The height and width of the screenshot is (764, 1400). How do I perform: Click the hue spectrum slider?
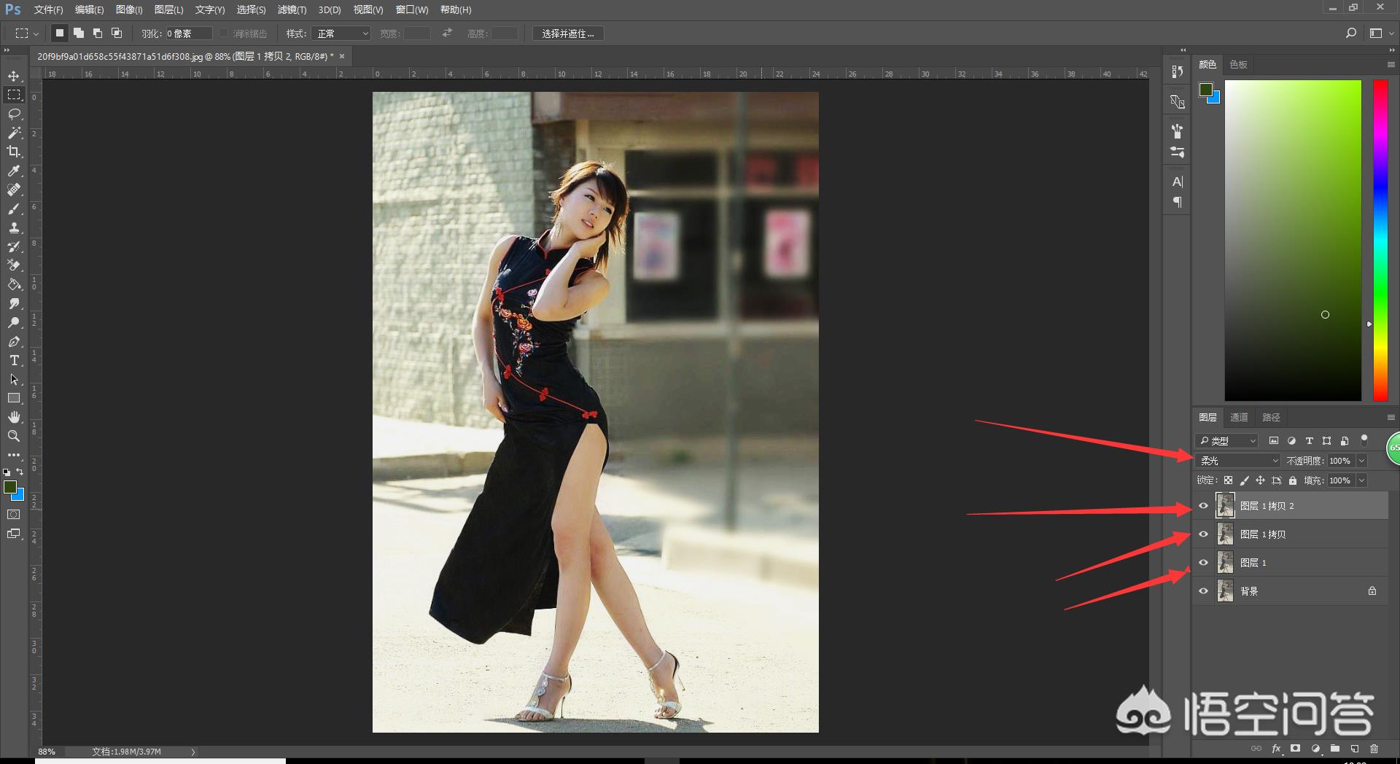coord(1380,241)
